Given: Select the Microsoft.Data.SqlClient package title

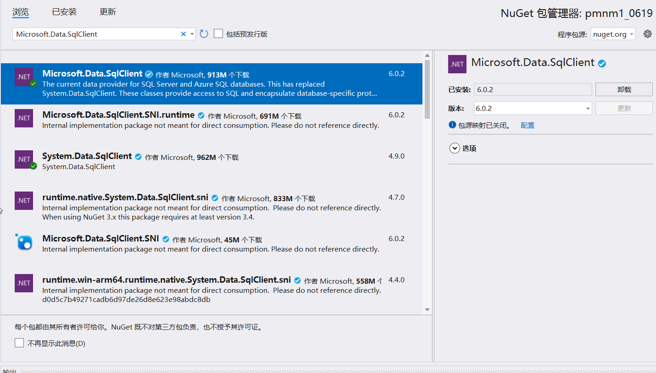Looking at the screenshot, I should [92, 73].
